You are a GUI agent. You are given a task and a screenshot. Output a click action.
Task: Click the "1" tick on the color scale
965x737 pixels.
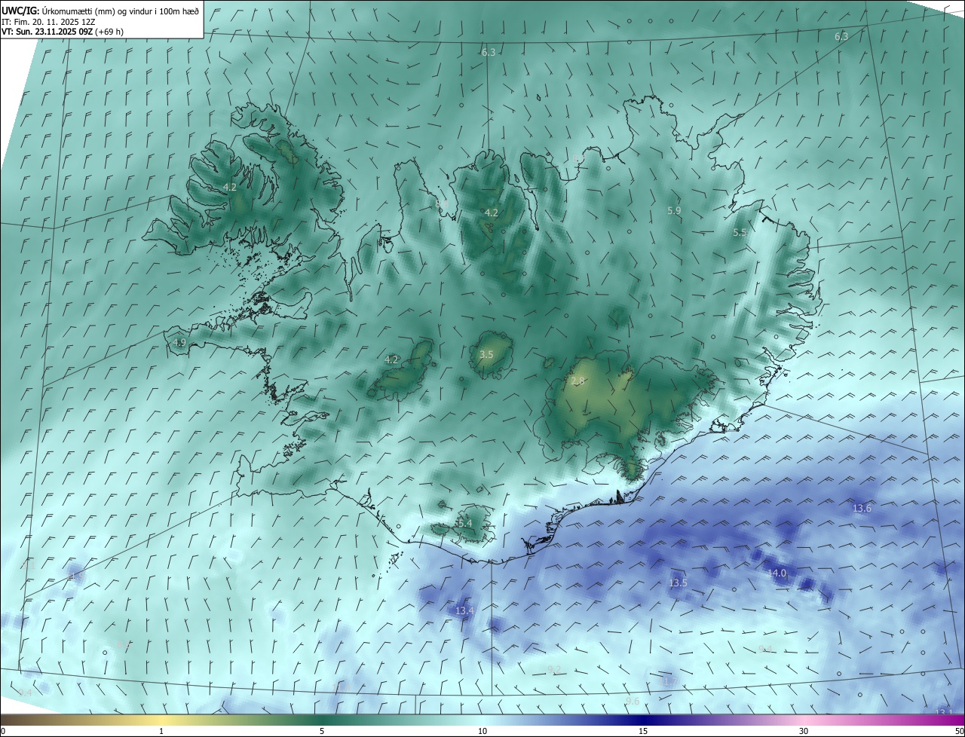(x=161, y=731)
